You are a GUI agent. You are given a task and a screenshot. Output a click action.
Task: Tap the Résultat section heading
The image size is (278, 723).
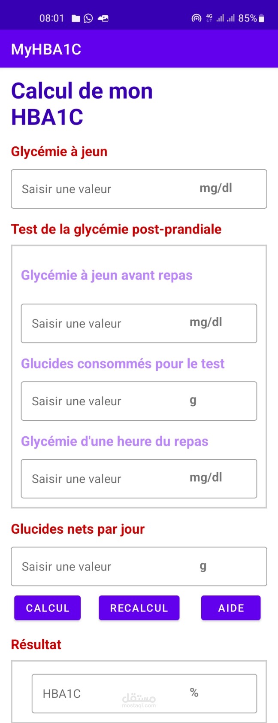point(36,644)
